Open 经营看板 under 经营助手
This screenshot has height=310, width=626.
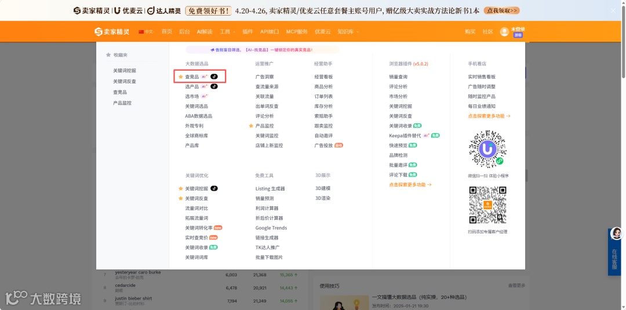tap(323, 76)
